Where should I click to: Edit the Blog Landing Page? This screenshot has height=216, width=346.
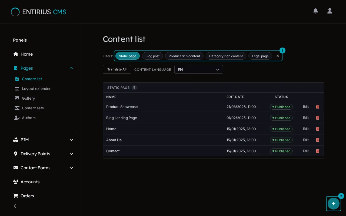click(x=306, y=118)
